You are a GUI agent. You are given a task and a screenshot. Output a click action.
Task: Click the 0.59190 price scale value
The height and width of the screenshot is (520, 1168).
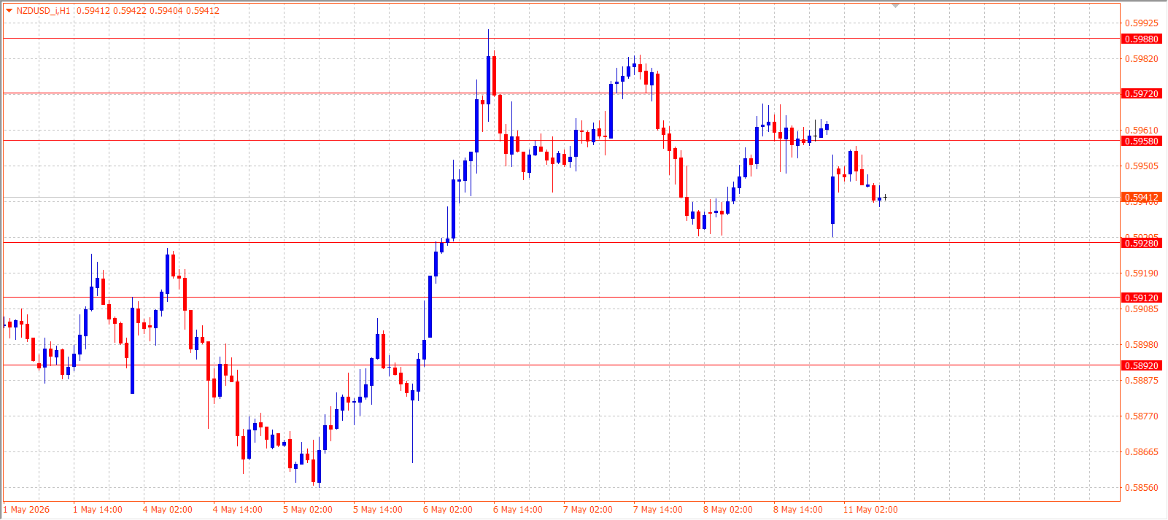[x=1142, y=273]
